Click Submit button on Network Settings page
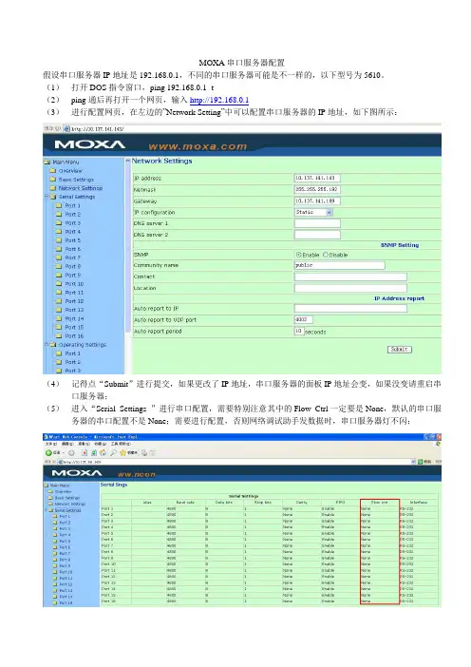Viewport: 471px width, 667px height. tap(400, 350)
